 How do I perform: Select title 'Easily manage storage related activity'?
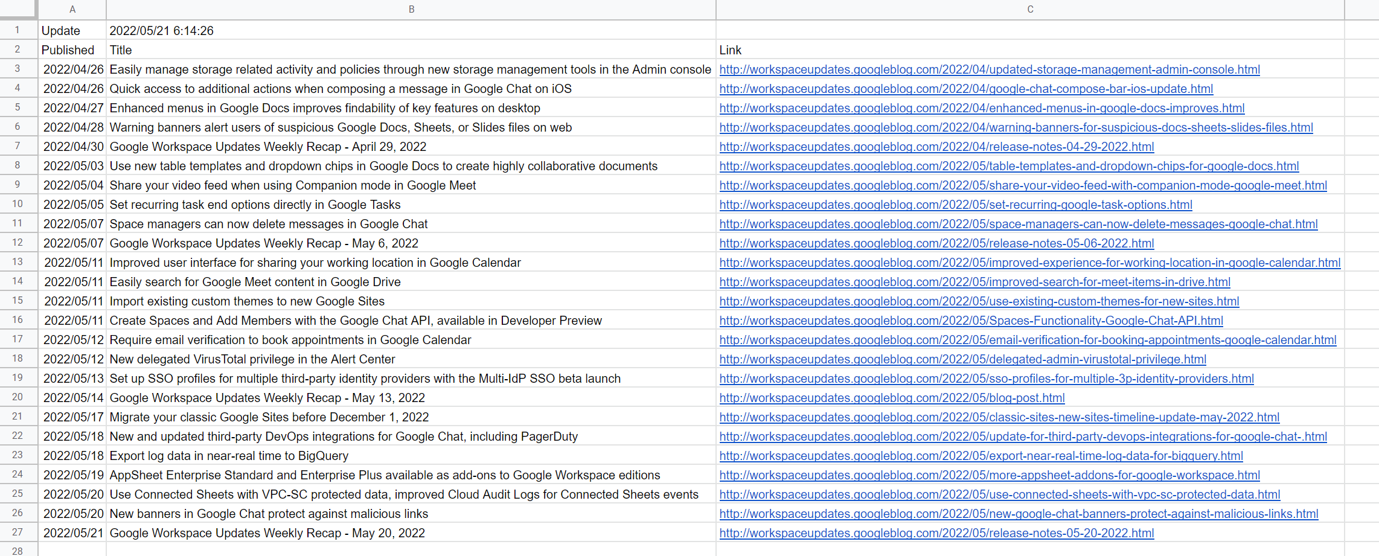pyautogui.click(x=411, y=69)
